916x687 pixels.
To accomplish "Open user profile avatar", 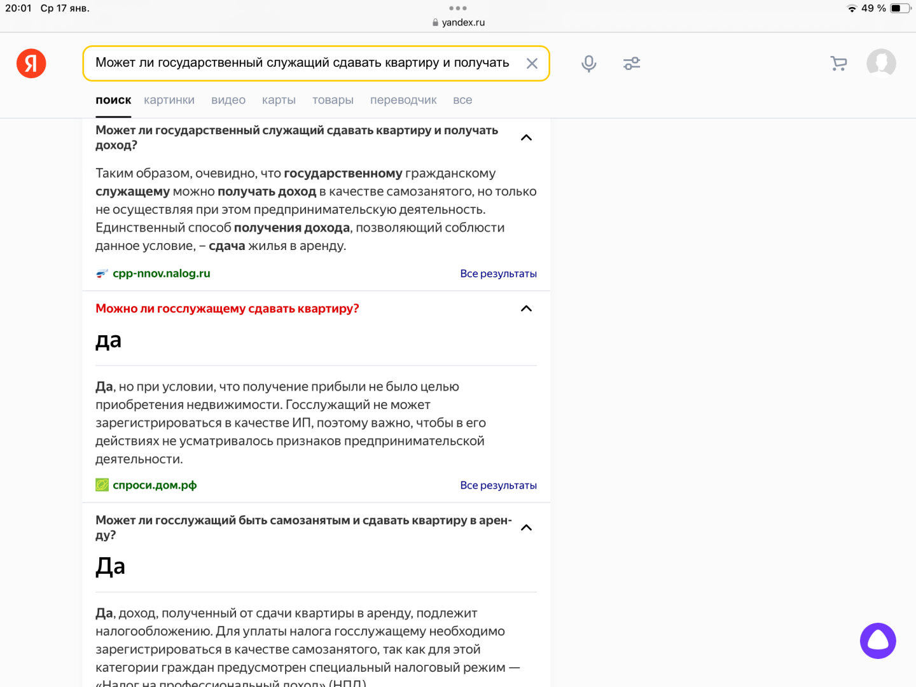I will click(881, 64).
